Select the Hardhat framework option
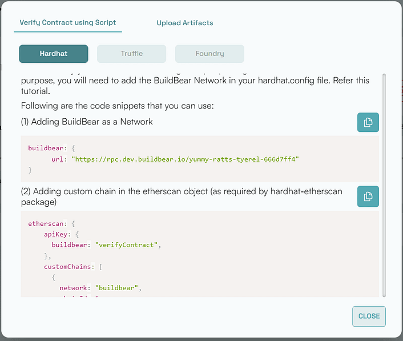 coord(54,54)
